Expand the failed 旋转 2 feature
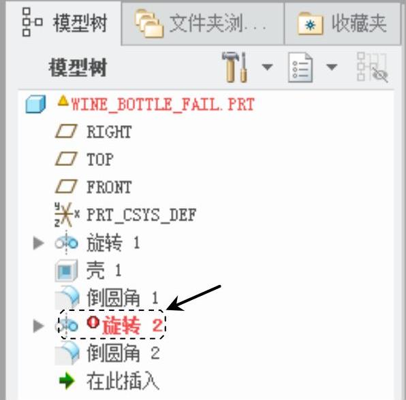Viewport: 406px width, 400px height. (39, 326)
